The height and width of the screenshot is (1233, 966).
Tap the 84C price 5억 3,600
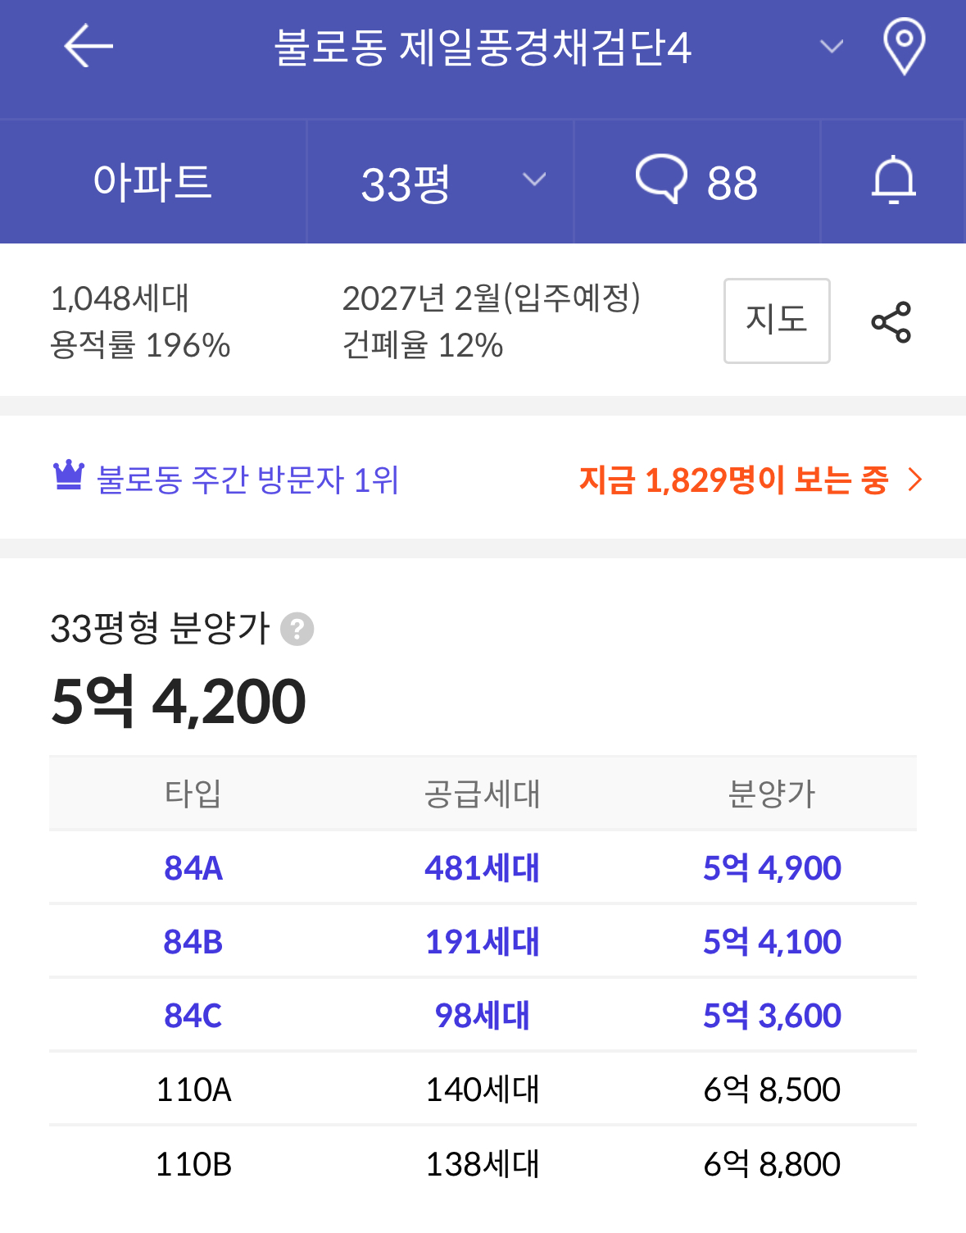pos(772,1016)
